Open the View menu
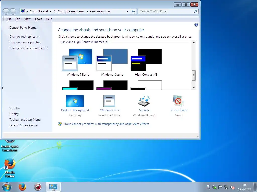 tap(27, 19)
